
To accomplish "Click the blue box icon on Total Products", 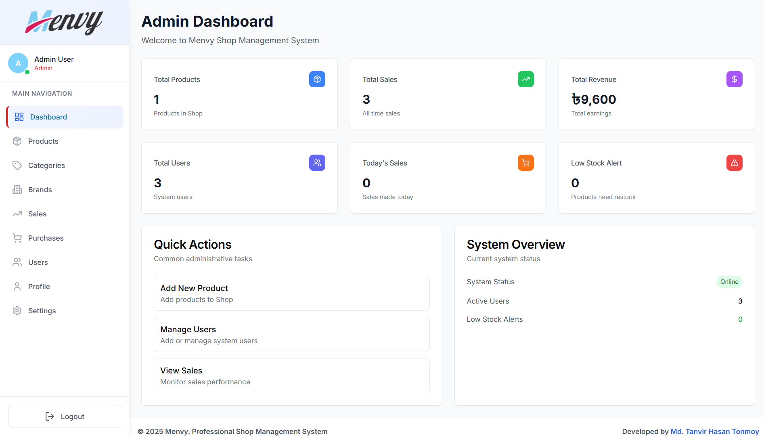I will [x=317, y=79].
